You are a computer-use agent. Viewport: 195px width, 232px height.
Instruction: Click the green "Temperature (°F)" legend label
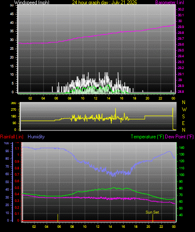tap(147, 137)
